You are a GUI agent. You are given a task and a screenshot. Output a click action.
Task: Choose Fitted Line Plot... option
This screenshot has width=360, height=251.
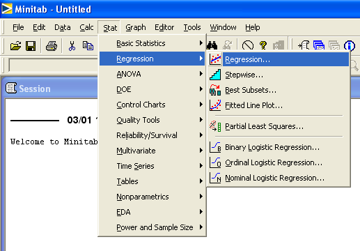click(x=279, y=105)
